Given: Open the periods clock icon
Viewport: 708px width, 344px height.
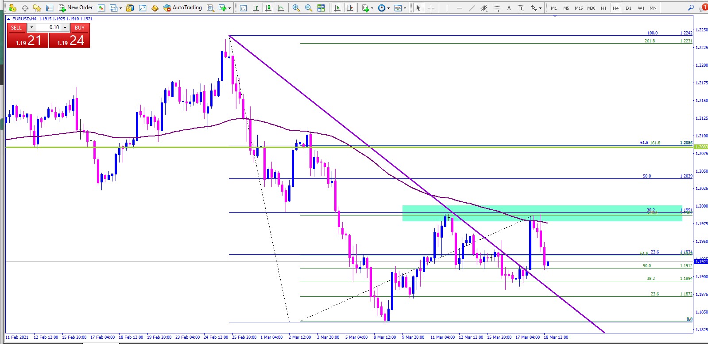Looking at the screenshot, I should coord(382,8).
